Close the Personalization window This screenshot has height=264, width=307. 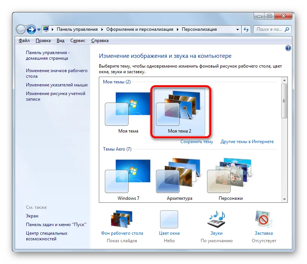(x=283, y=16)
